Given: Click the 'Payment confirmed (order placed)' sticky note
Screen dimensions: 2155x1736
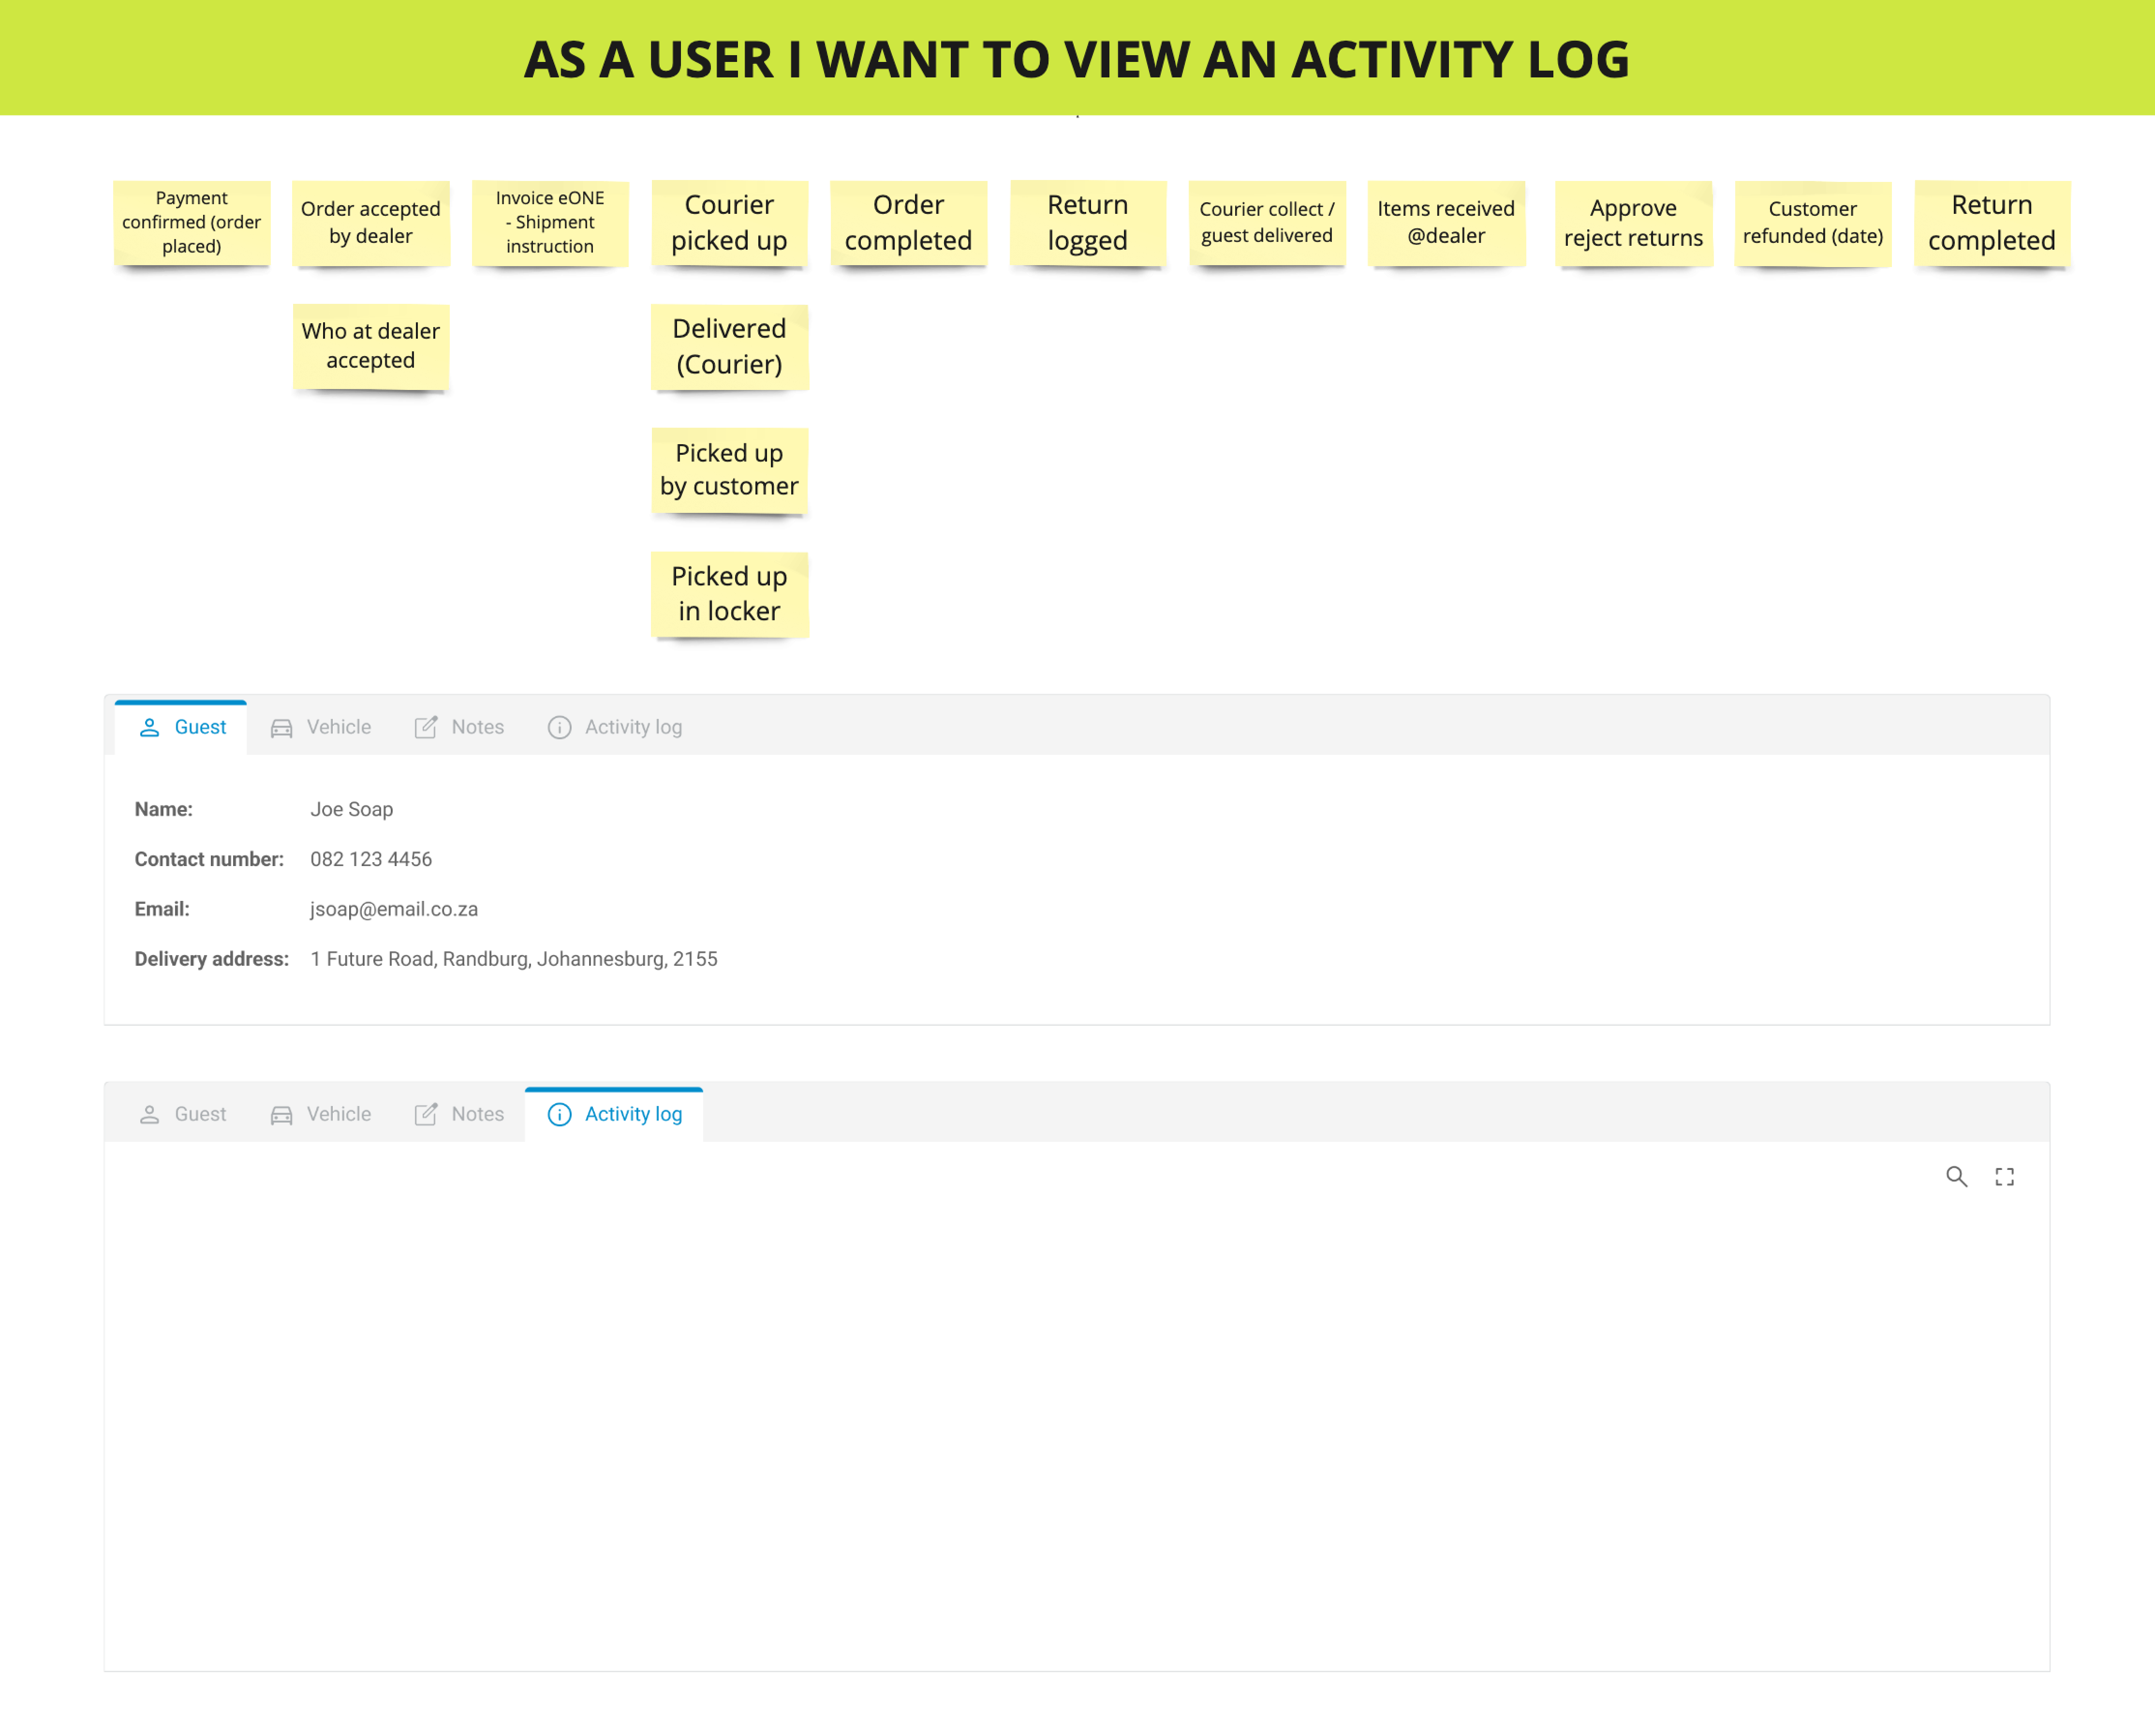Looking at the screenshot, I should pos(191,222).
